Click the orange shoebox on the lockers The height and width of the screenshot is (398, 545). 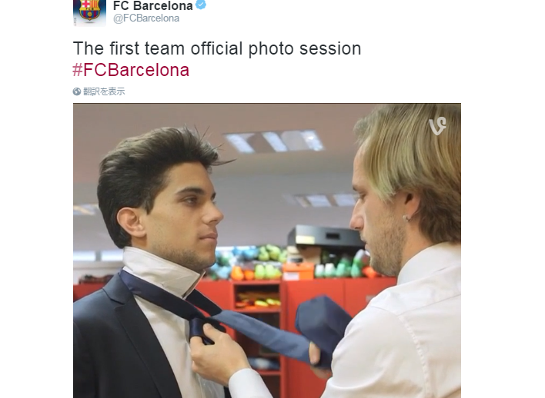click(298, 271)
